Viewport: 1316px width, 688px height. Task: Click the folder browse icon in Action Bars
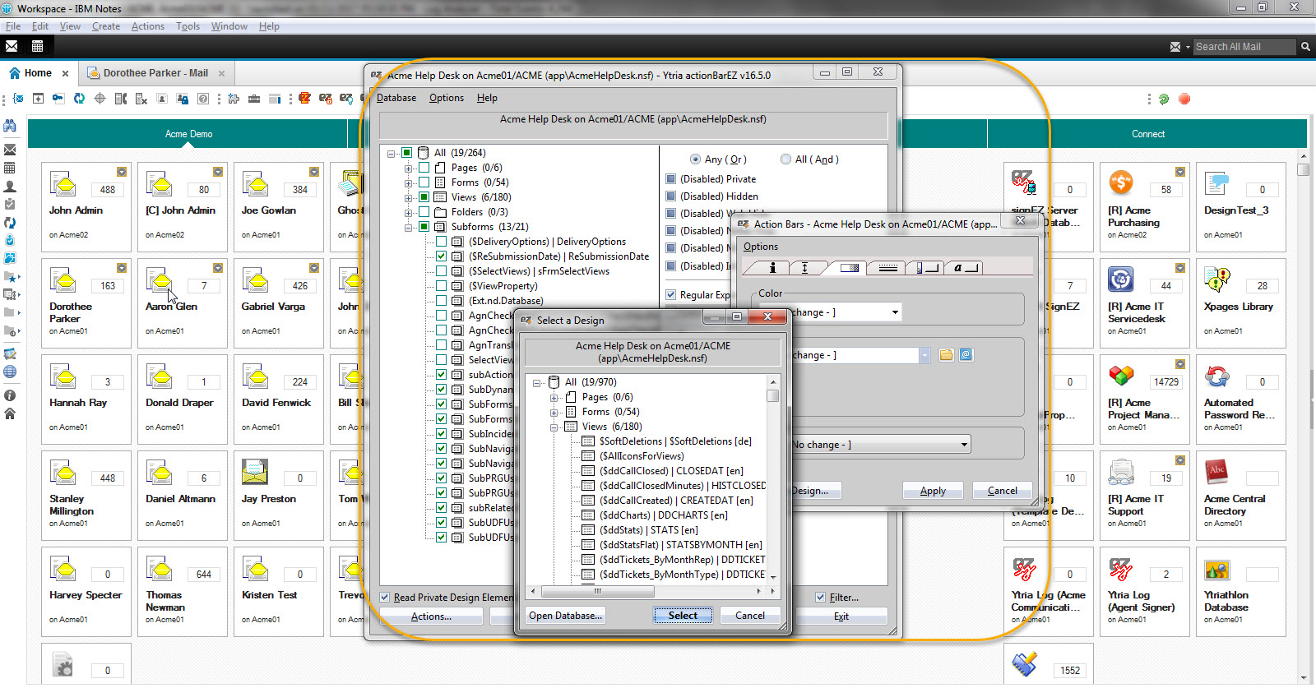[x=947, y=355]
